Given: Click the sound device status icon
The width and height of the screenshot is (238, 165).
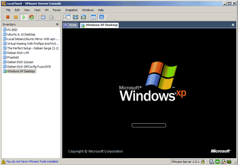Looking at the screenshot, I should tap(229, 162).
